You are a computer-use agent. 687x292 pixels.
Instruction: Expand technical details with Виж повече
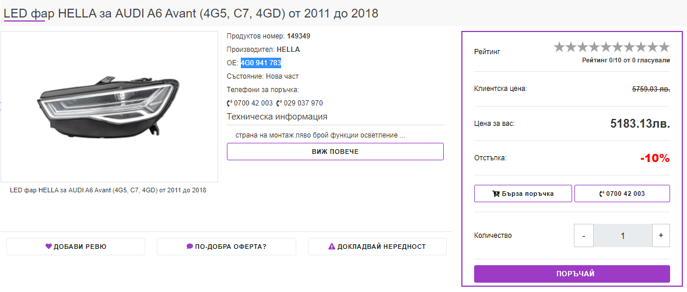(x=335, y=152)
